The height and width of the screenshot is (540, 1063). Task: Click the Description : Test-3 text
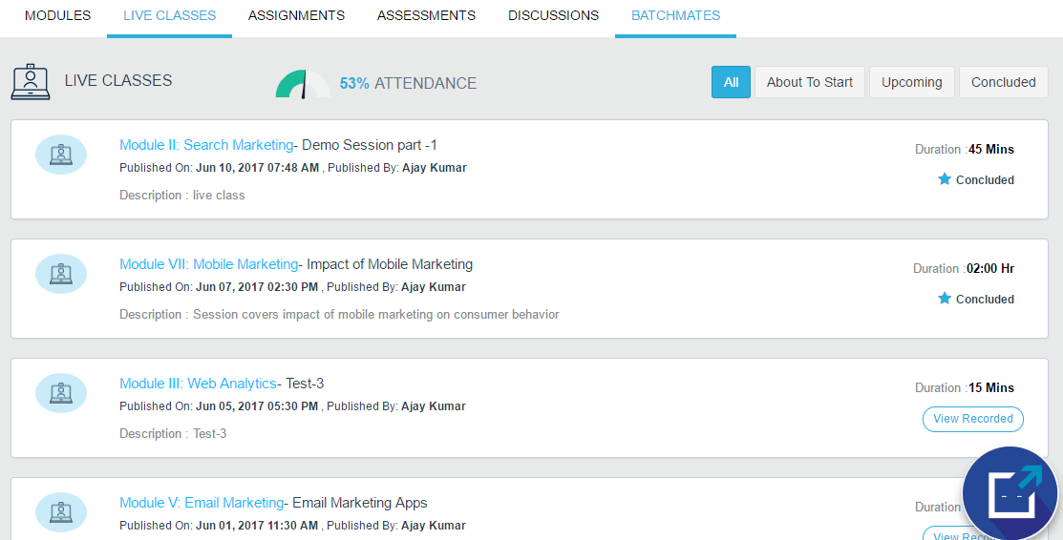click(173, 434)
